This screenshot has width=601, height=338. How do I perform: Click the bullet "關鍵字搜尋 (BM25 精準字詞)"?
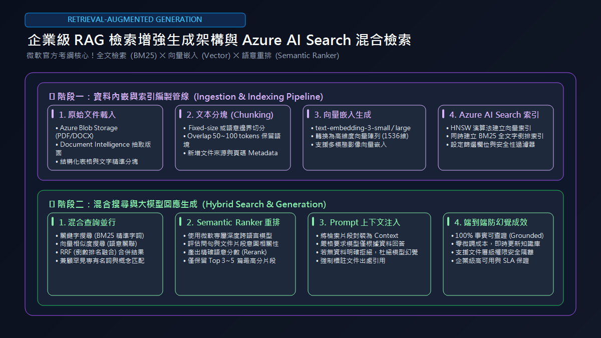pyautogui.click(x=100, y=235)
